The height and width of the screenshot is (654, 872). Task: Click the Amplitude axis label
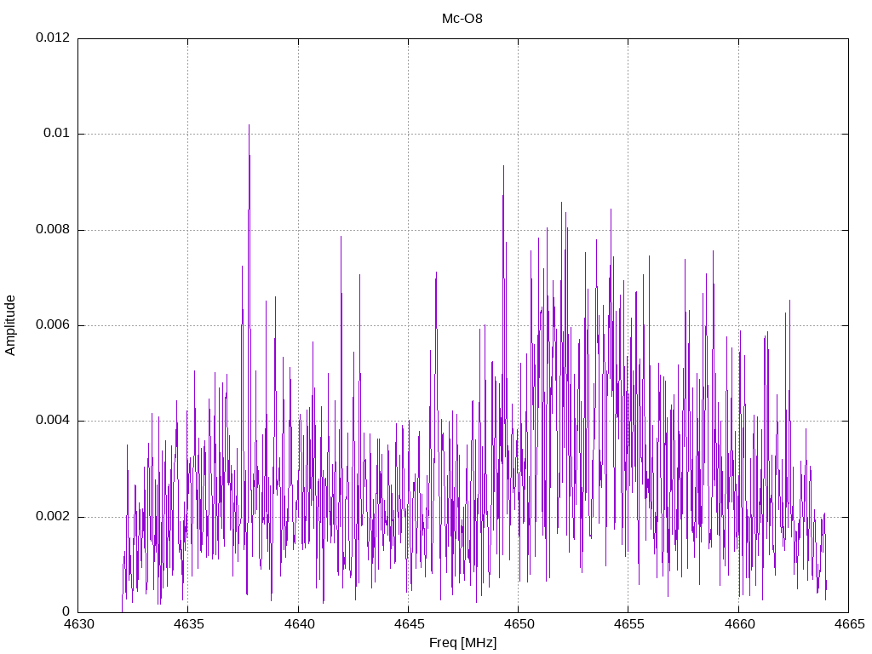(x=10, y=325)
